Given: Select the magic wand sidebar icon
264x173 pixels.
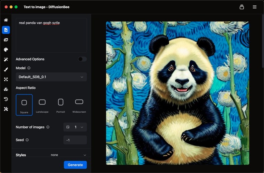Looking at the screenshot, I should [x=6, y=59].
